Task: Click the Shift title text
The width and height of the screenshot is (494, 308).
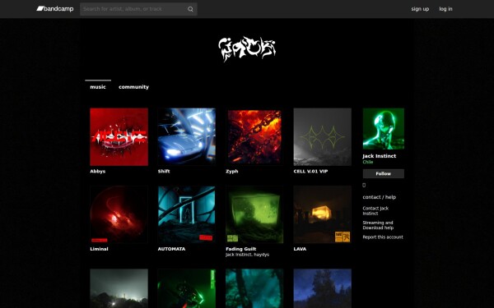Action: coord(164,172)
